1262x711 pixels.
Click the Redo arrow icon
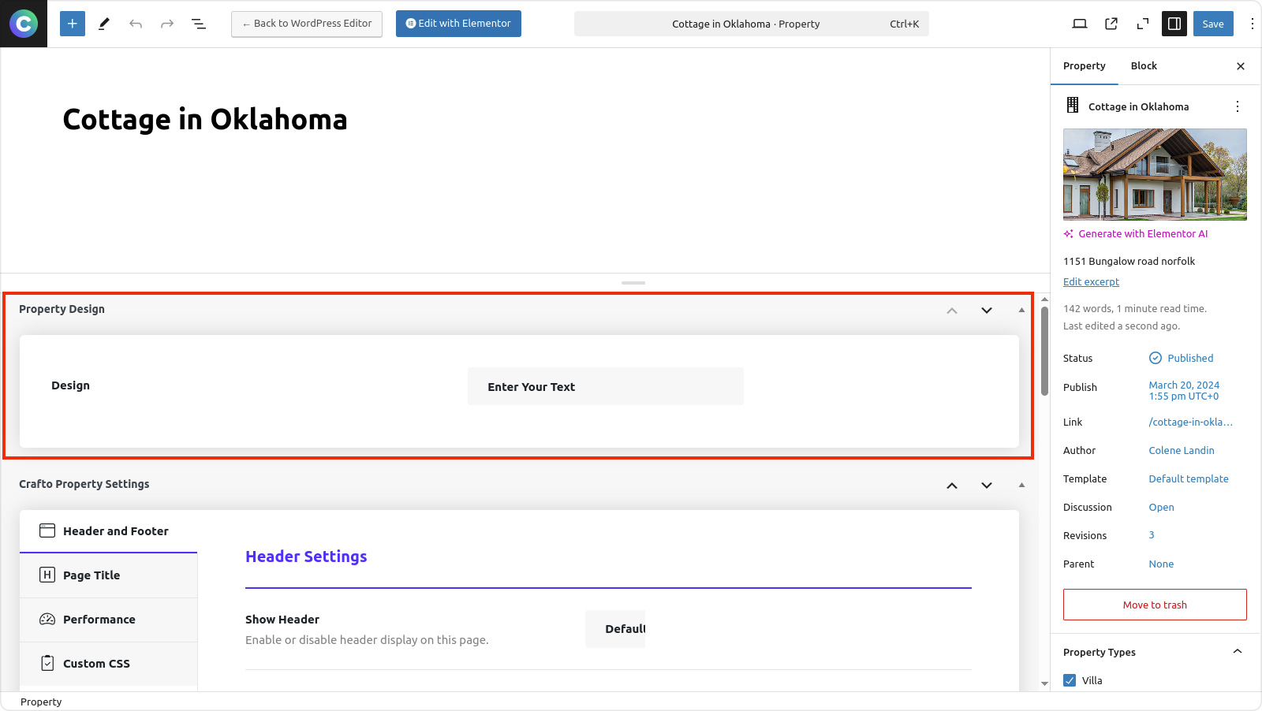[x=167, y=24]
